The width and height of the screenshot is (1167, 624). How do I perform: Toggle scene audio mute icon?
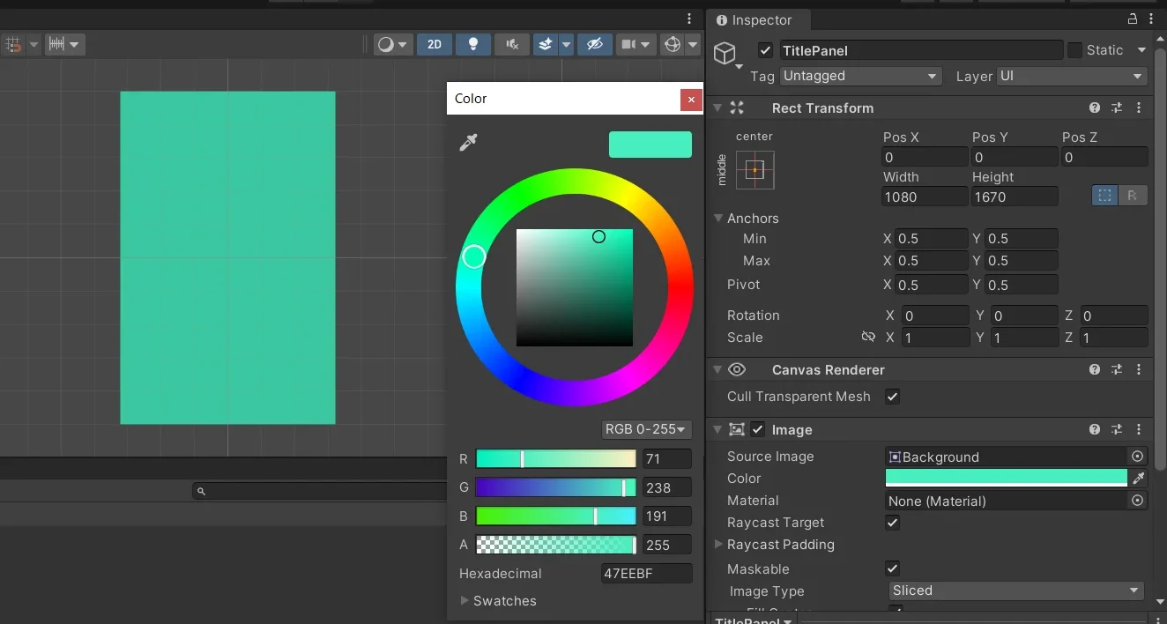pyautogui.click(x=512, y=44)
